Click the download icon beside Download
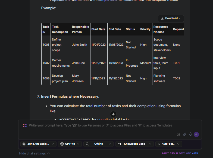 162,18
